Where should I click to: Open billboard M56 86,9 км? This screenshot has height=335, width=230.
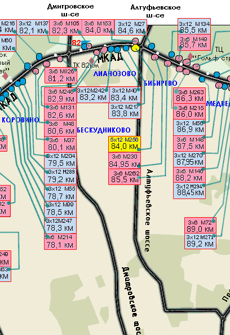[189, 127]
